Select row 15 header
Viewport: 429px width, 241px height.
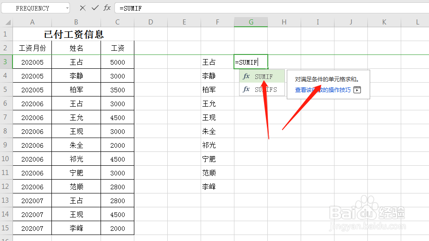(x=6, y=228)
